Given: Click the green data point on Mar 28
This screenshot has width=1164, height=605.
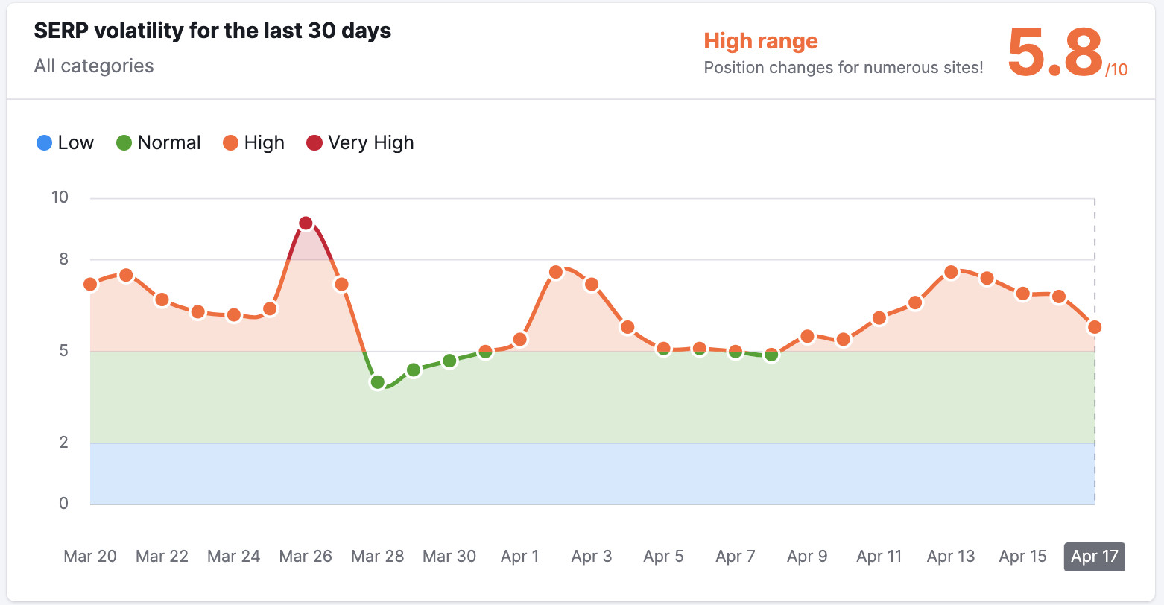Looking at the screenshot, I should coord(377,382).
